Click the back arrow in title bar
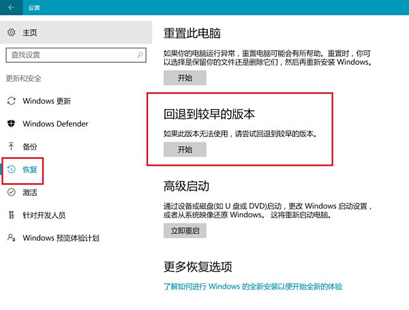Viewport: 409px width, 310px height. click(x=11, y=7)
